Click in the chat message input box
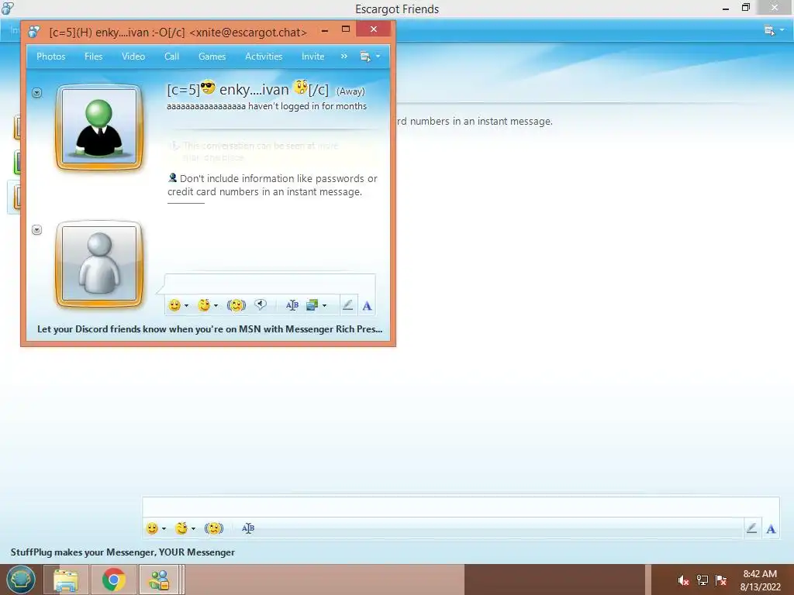The height and width of the screenshot is (595, 794). coord(270,284)
